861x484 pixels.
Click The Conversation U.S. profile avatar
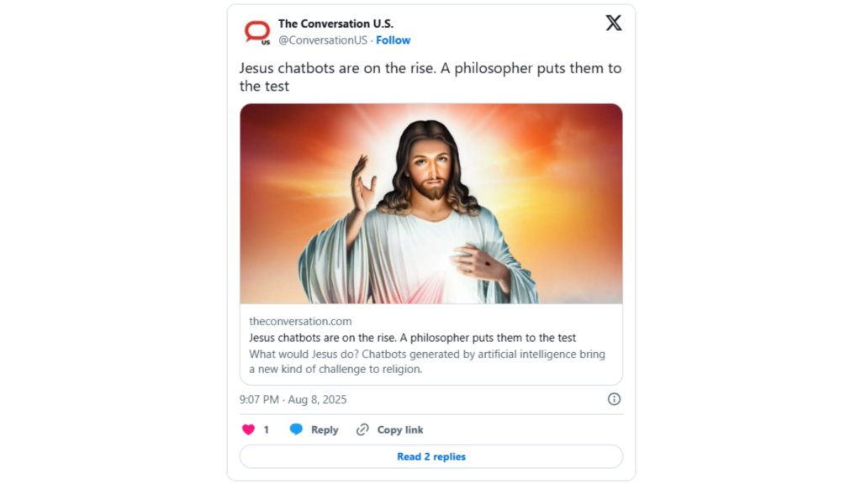[257, 32]
